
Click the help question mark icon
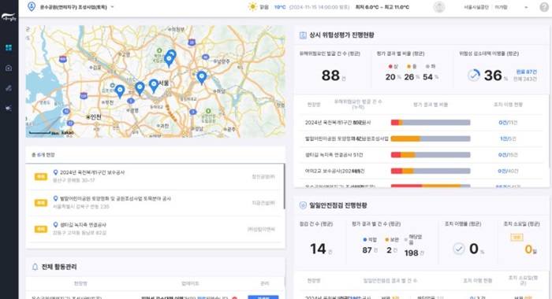[544, 7]
